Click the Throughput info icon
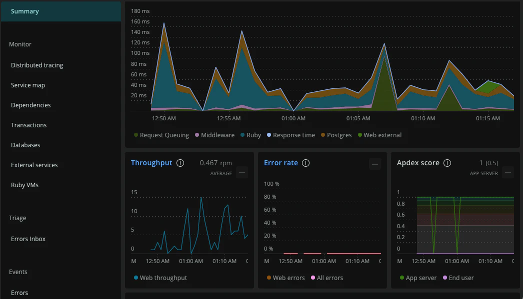The image size is (523, 299). 180,163
